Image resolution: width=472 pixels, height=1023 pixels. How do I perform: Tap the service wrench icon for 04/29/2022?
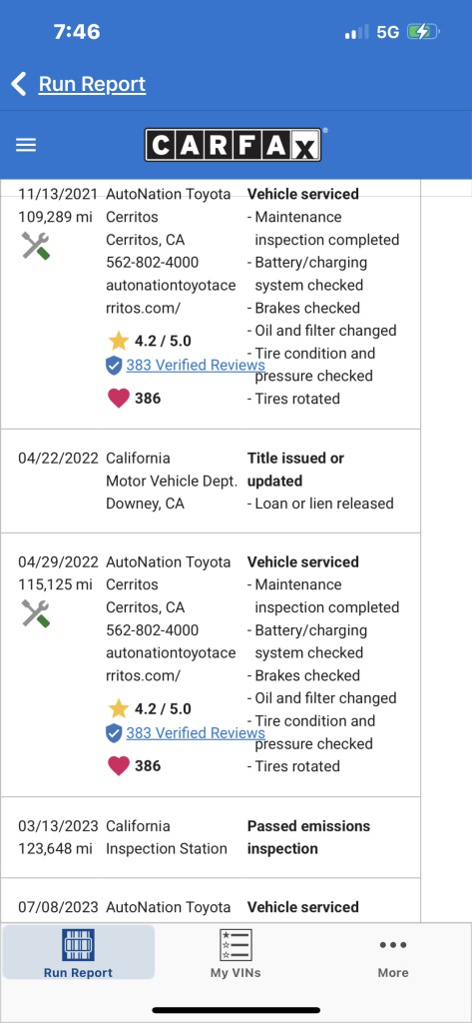click(x=35, y=614)
